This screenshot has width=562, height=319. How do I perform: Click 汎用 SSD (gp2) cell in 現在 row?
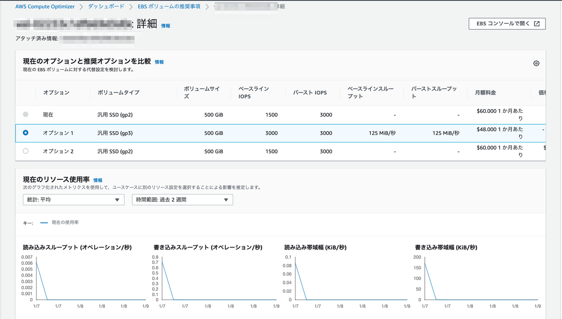115,114
